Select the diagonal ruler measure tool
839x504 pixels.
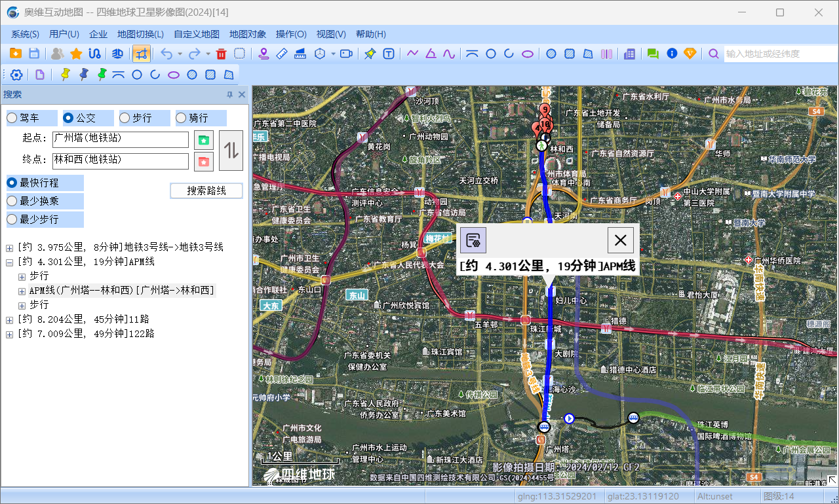point(282,54)
